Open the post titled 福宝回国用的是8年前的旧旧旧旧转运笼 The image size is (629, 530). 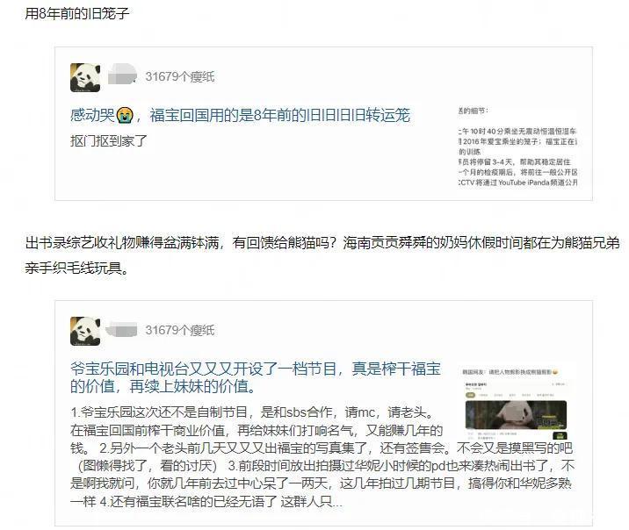(279, 115)
